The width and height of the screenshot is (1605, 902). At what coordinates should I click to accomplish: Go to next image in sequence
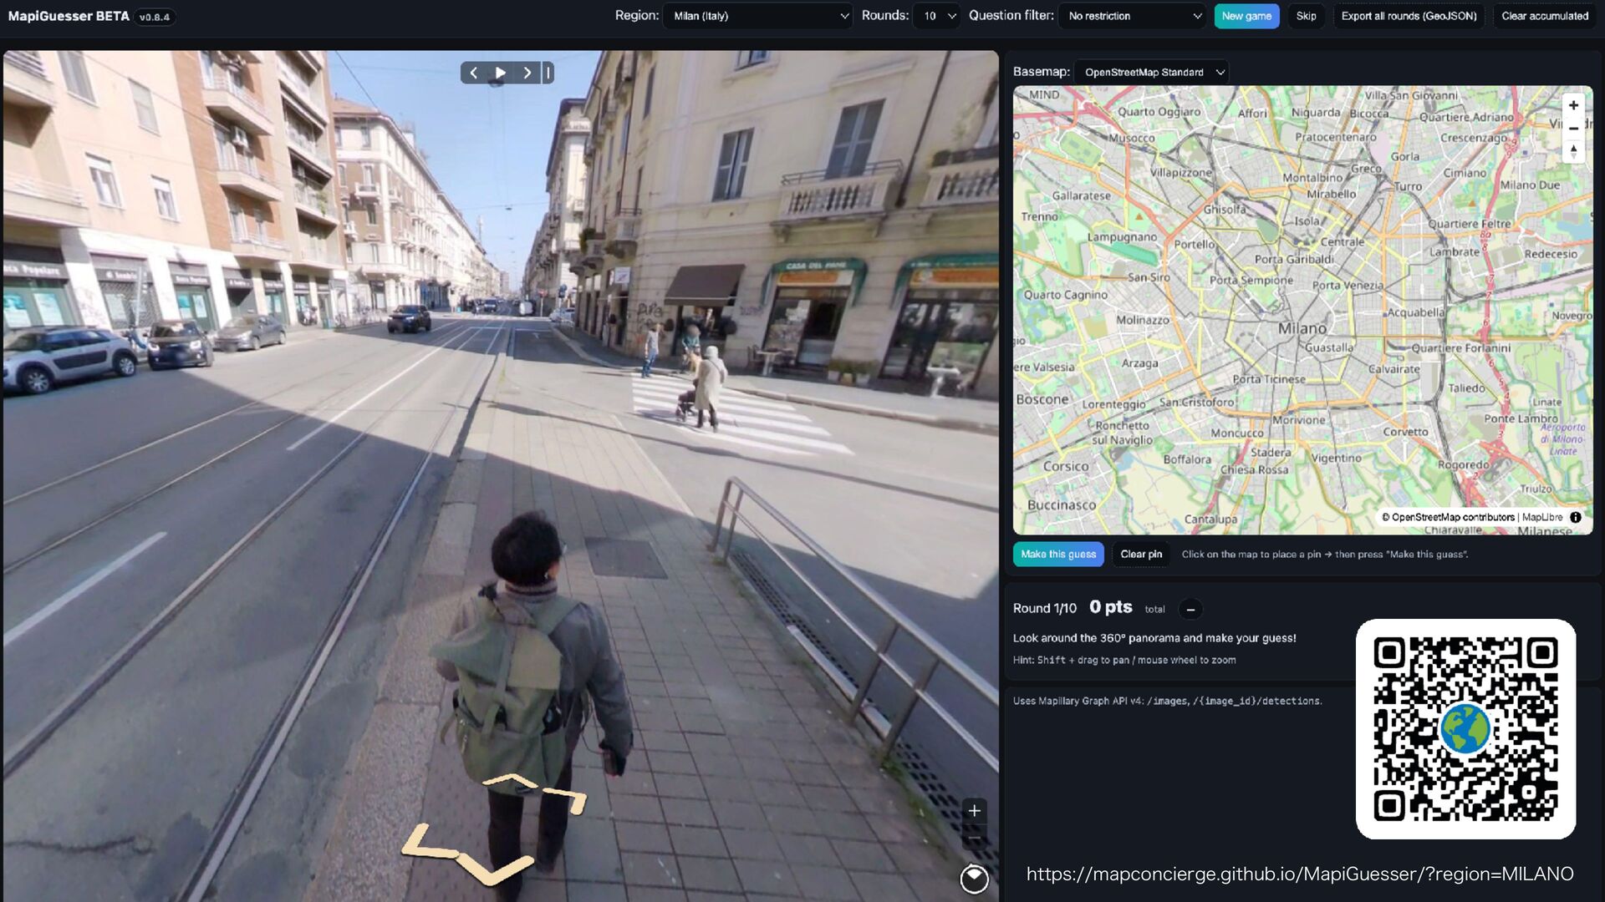(x=527, y=73)
